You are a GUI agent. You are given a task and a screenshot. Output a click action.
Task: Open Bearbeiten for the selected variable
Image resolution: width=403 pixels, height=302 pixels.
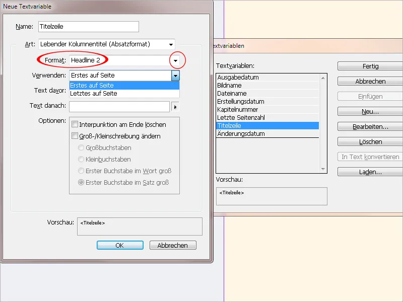[x=369, y=126]
